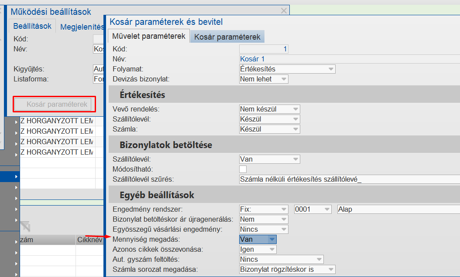Screen dimensions: 460x277
Task: Expand the Azonos cikkek összevonása dropdown
Action: click(258, 250)
